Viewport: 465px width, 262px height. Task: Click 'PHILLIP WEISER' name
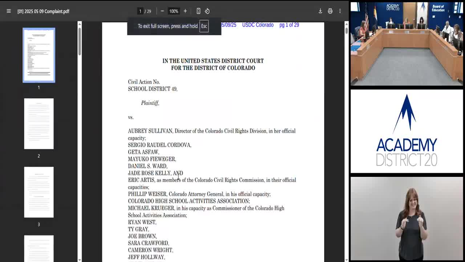pos(147,194)
